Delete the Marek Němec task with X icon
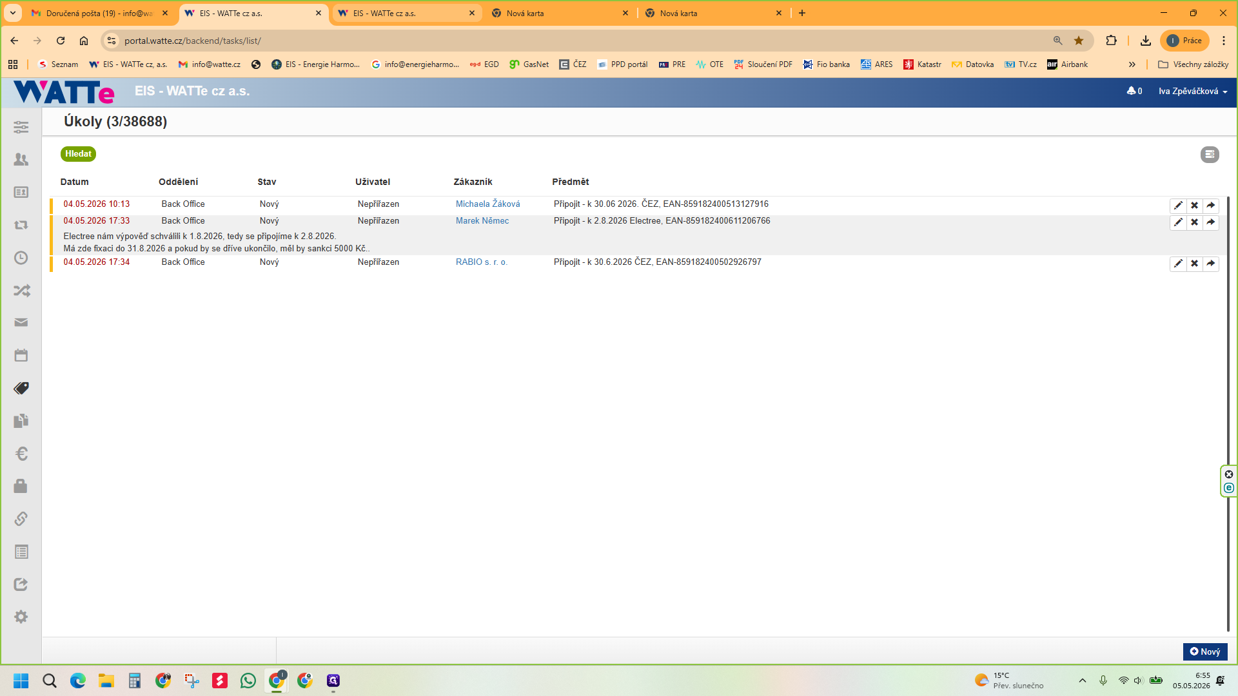Screen dimensions: 1238x696 coord(1194,222)
